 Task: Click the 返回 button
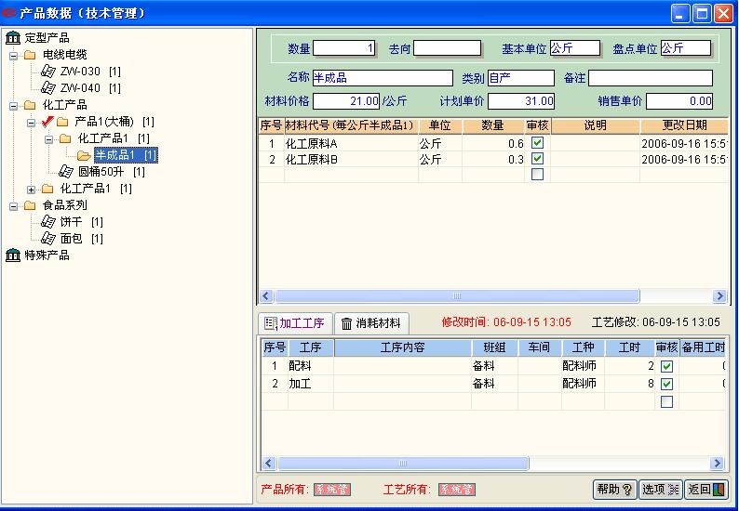coord(705,490)
